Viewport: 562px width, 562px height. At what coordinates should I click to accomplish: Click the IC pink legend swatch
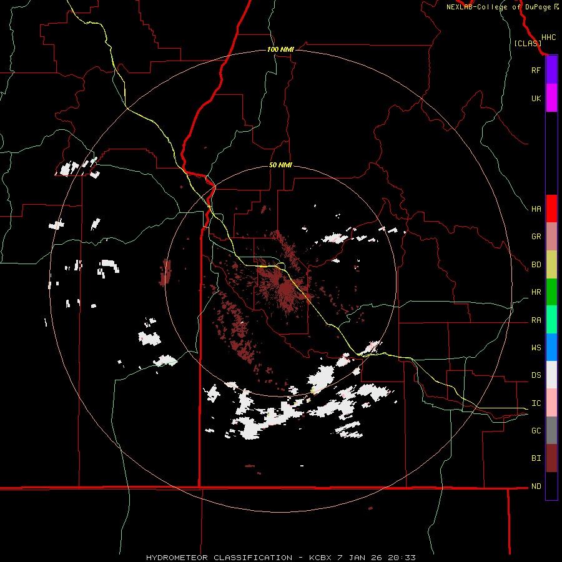pos(551,403)
